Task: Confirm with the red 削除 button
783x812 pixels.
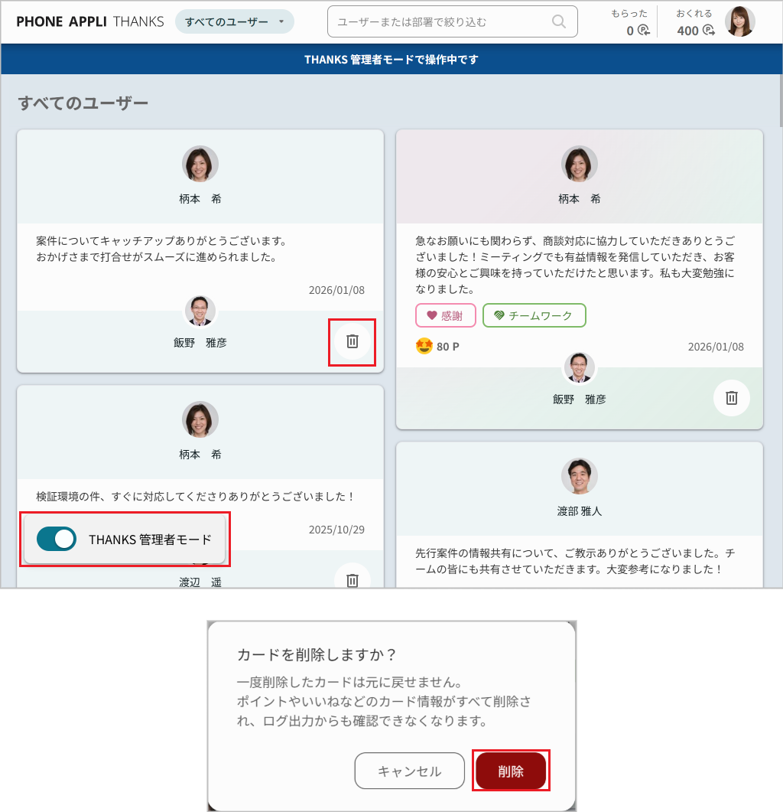Action: [511, 771]
